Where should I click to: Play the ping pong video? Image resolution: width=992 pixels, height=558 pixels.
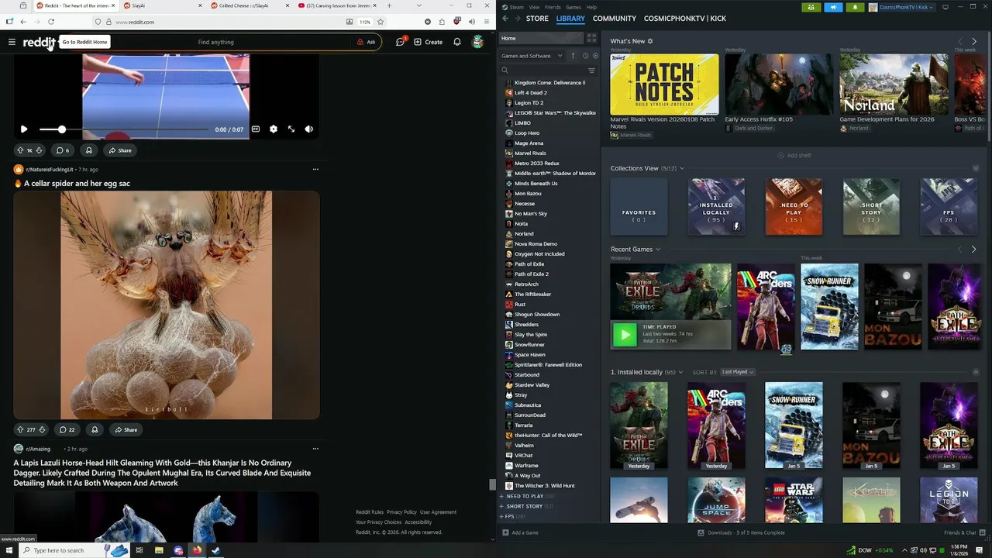click(x=23, y=129)
